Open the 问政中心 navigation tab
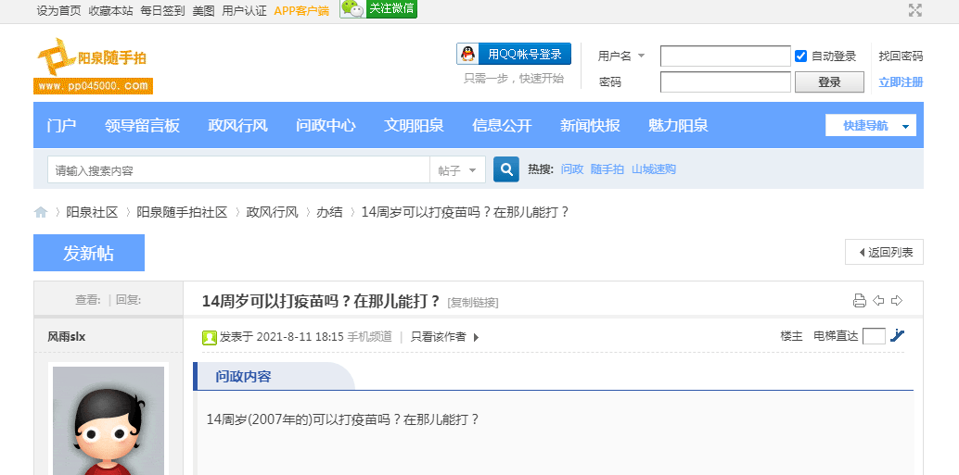This screenshot has height=475, width=959. 326,126
